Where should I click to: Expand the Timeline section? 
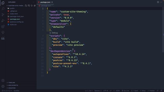click(12, 83)
